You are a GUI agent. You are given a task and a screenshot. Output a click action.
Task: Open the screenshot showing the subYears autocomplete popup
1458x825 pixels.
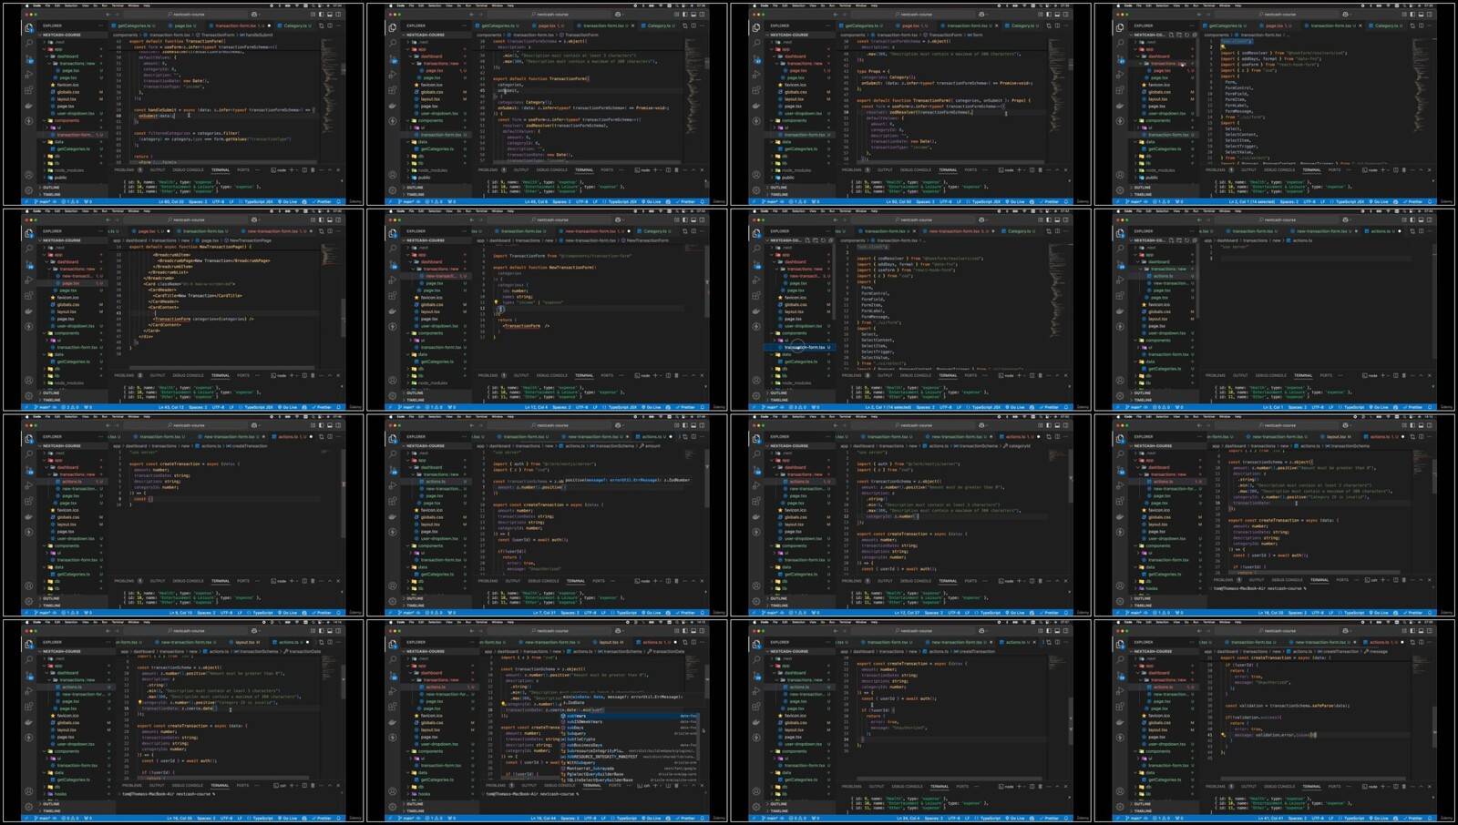[x=547, y=721]
